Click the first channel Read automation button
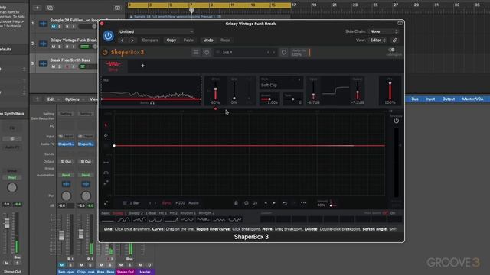Viewport: 490px width, 275px height. (x=66, y=175)
